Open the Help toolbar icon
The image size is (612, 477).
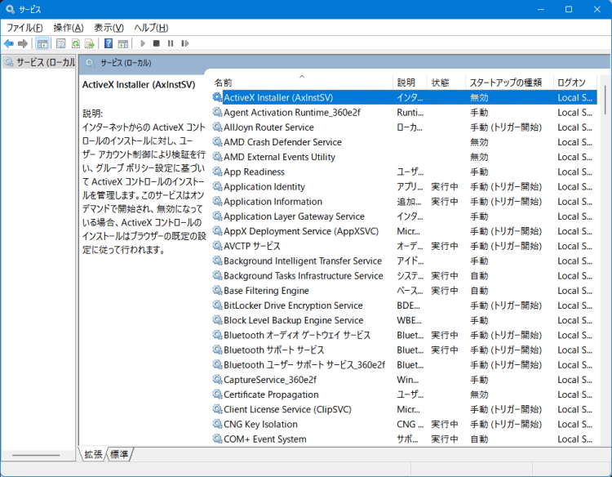[x=108, y=43]
